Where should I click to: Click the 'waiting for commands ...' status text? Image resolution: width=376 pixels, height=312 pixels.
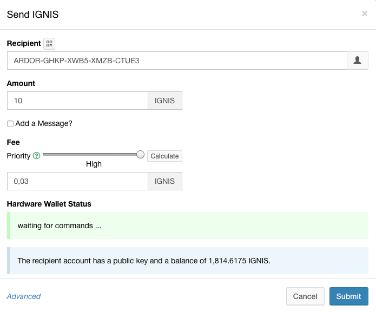click(x=60, y=225)
